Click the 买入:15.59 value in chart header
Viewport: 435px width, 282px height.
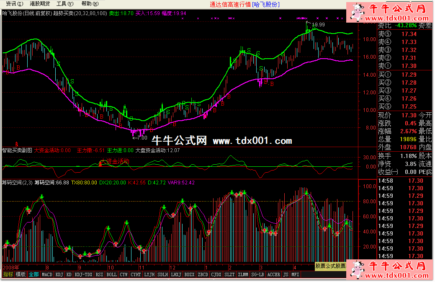tap(148, 13)
